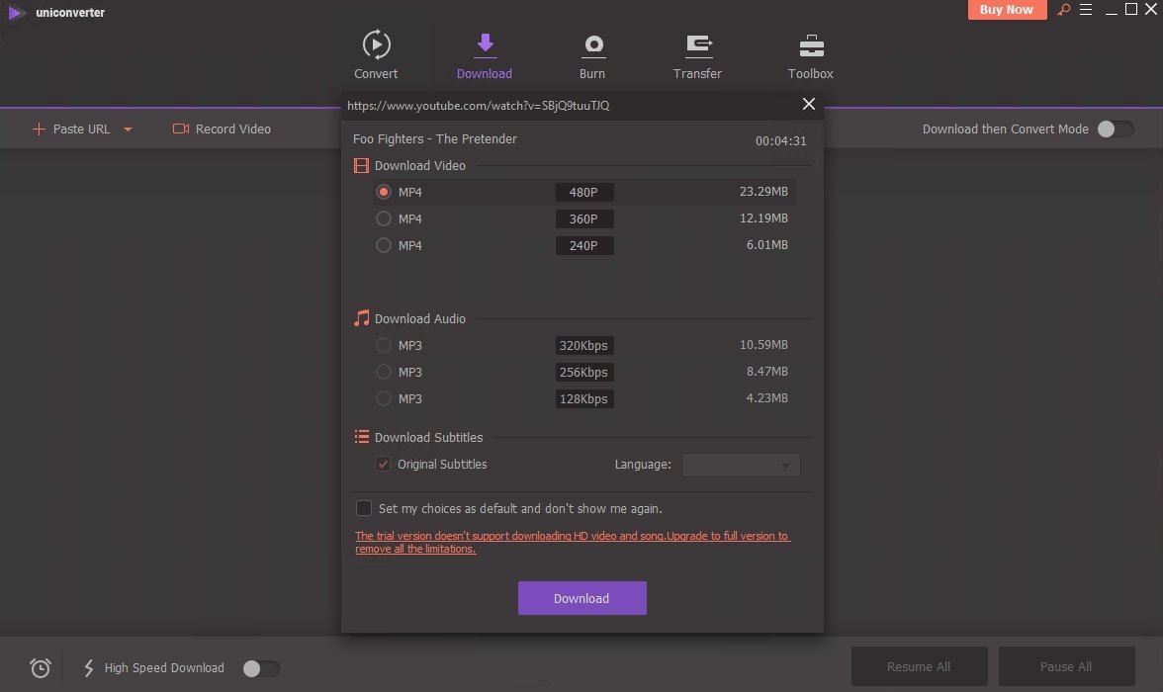Image resolution: width=1163 pixels, height=692 pixels.
Task: Expand the Paste URL dropdown arrow
Action: coord(128,130)
